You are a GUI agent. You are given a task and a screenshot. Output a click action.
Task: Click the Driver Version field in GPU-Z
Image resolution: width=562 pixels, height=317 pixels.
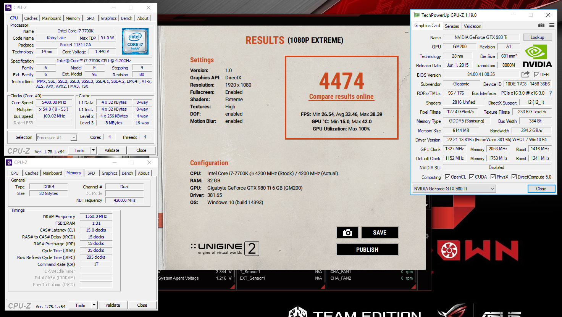coord(497,140)
